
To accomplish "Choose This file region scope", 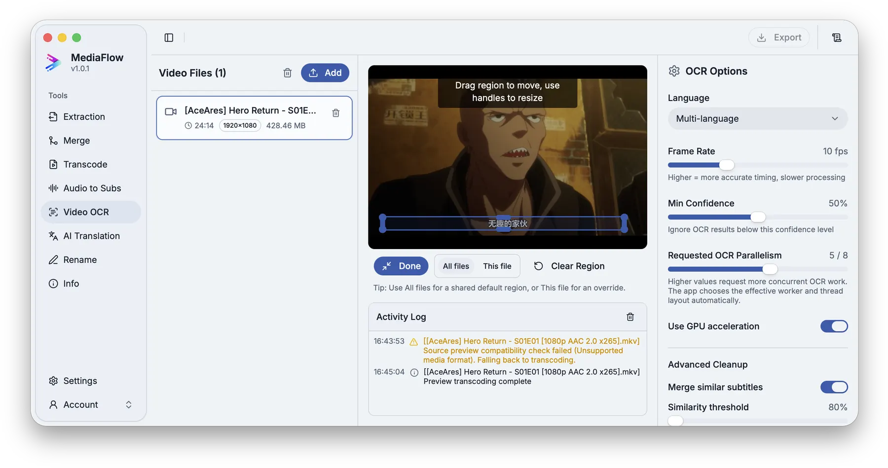I will (x=497, y=266).
